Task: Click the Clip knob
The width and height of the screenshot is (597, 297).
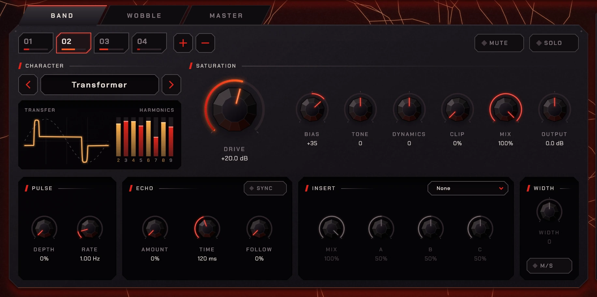Action: coord(458,108)
